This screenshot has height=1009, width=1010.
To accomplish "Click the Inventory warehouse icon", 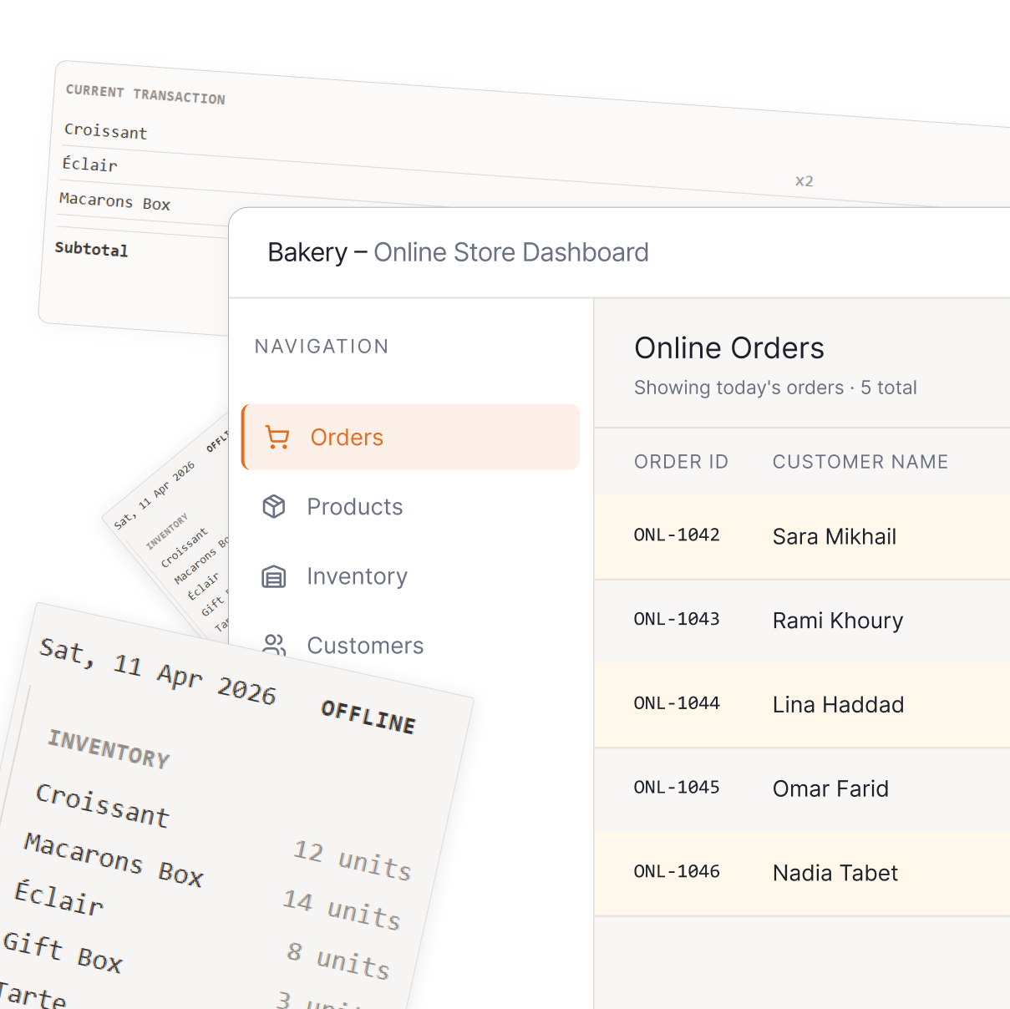I will [x=274, y=576].
